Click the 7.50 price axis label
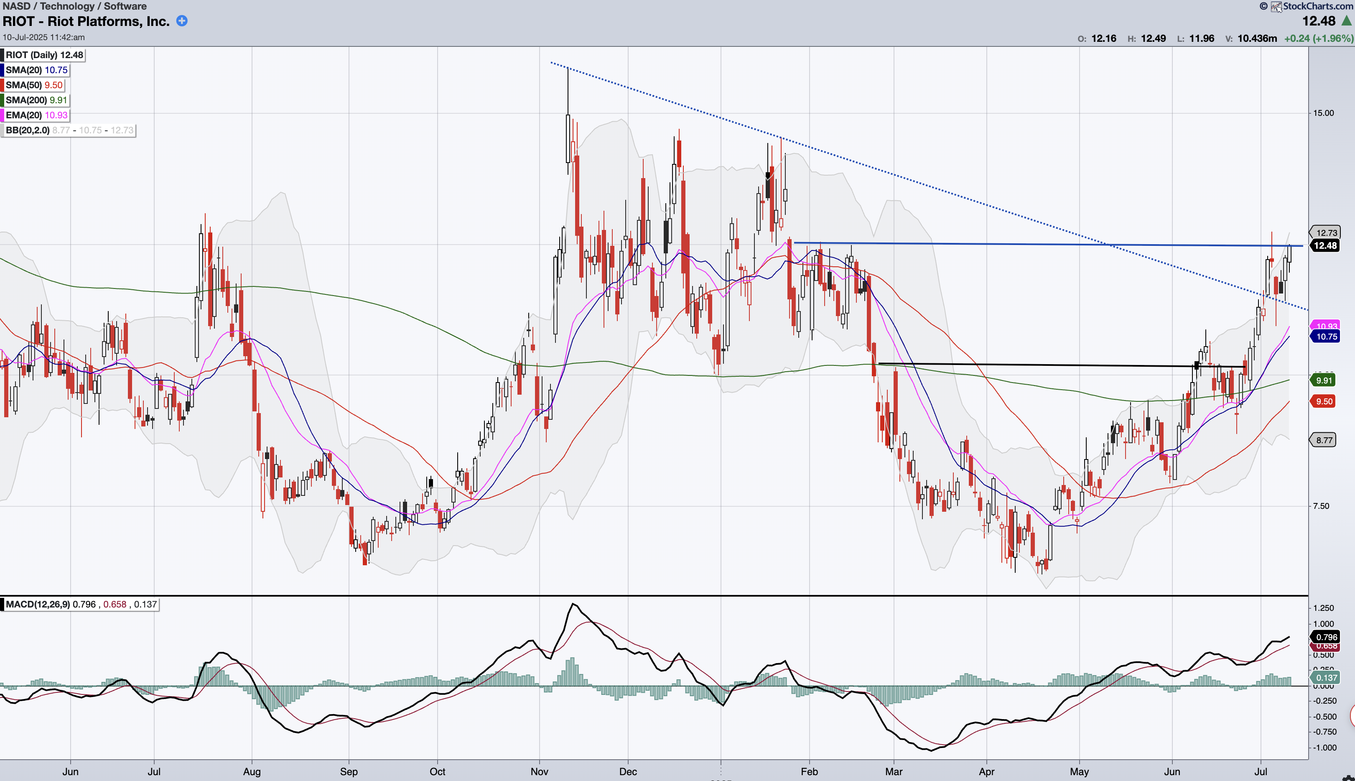The image size is (1355, 781). (x=1321, y=506)
